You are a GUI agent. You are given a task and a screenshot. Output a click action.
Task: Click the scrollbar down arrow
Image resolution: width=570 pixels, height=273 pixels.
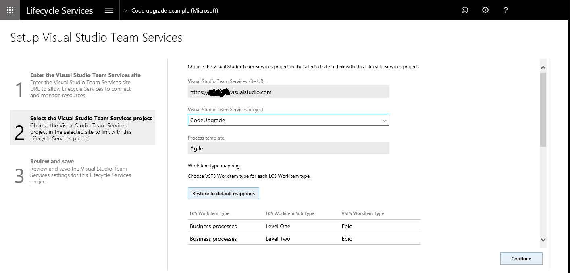543,239
